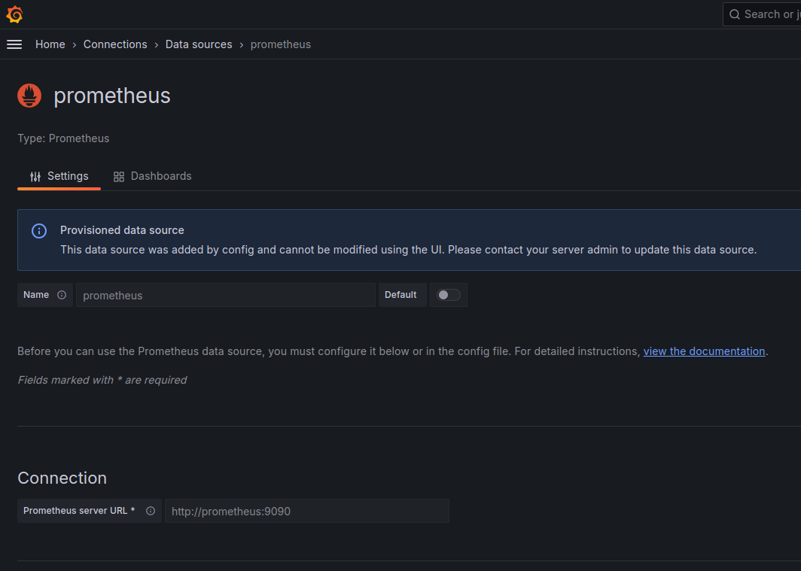Click 'Fields marked with * are required' text

[102, 380]
